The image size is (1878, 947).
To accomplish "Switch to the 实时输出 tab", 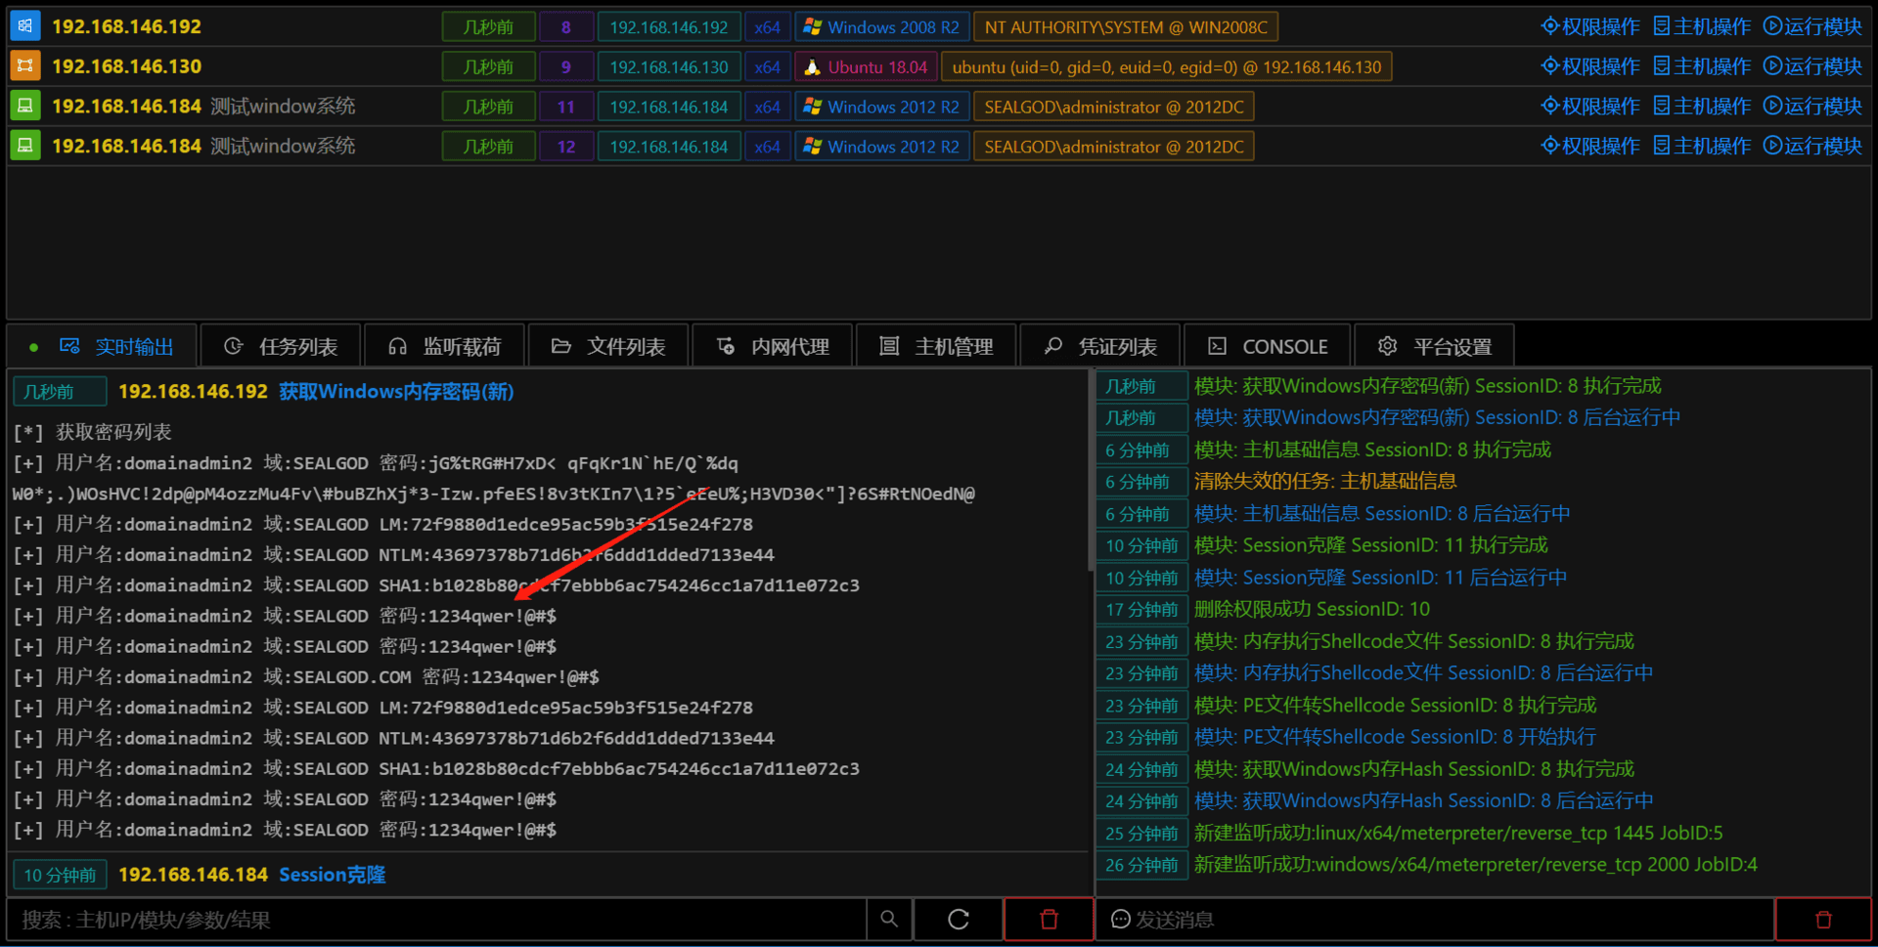I will click(x=103, y=346).
